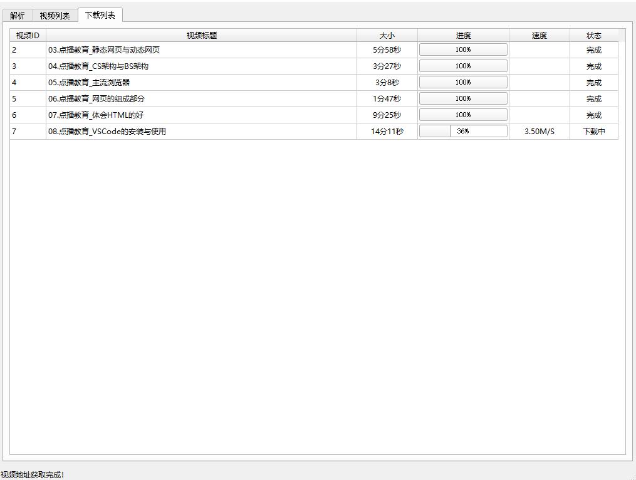Viewport: 636px width, 480px height.
Task: Click the 视频地址获取完成! status bar message
Action: tap(32, 474)
